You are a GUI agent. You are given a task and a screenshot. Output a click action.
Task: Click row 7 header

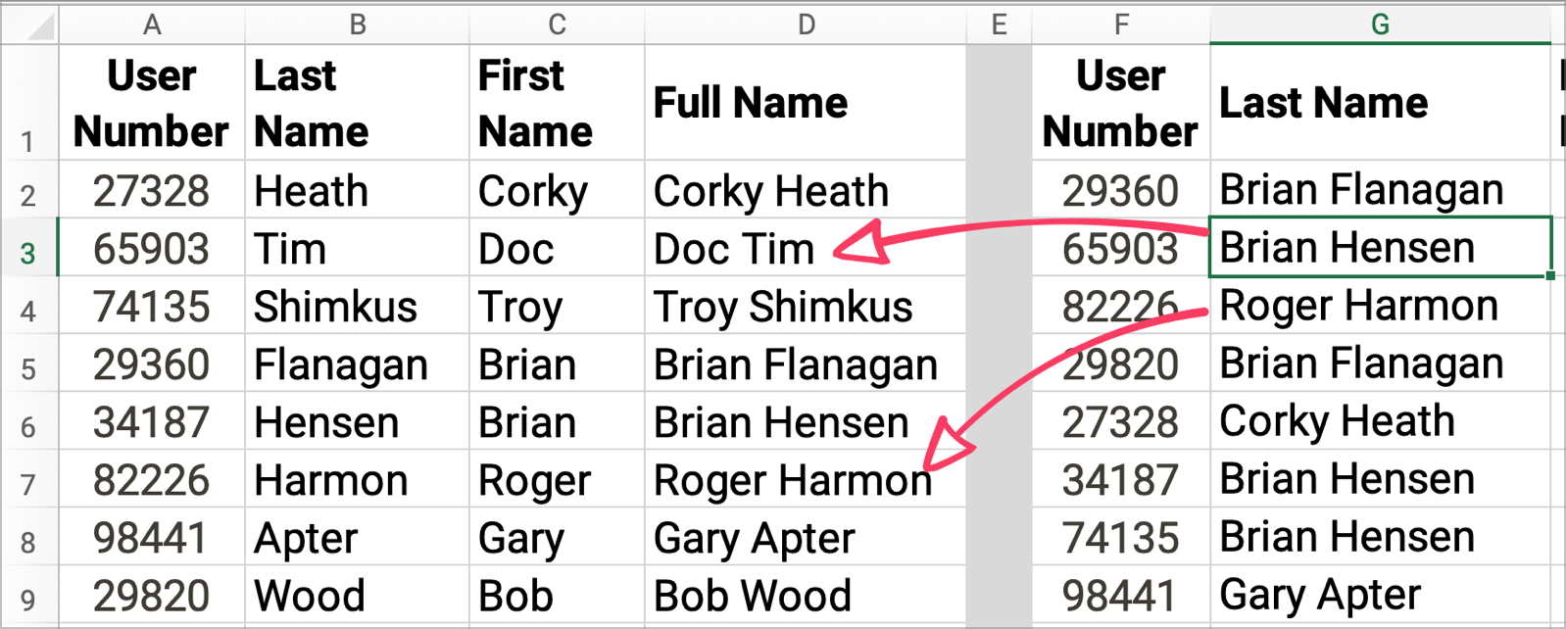(x=28, y=479)
